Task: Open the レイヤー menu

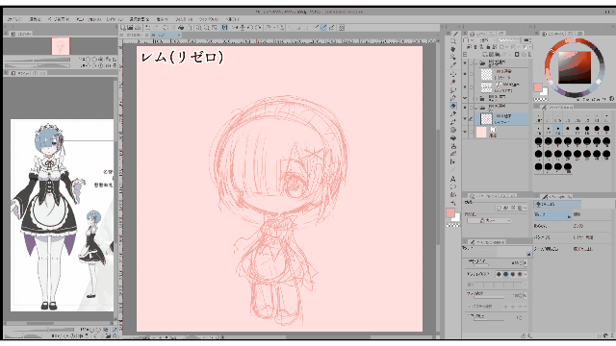Action: pyautogui.click(x=115, y=19)
